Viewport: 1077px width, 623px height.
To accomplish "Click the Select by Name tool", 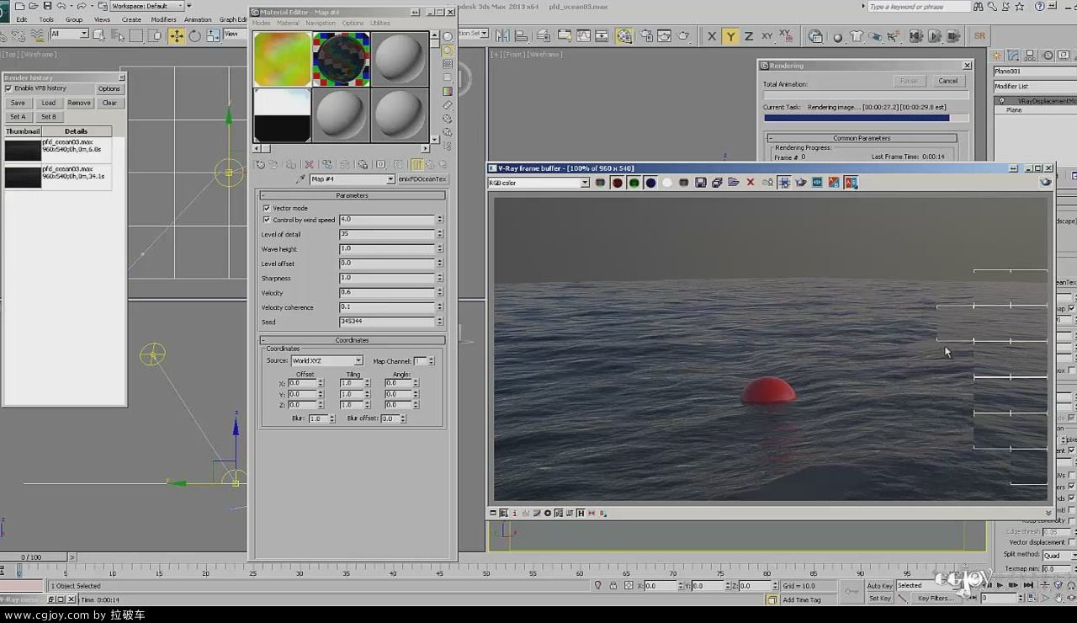I will (x=117, y=35).
